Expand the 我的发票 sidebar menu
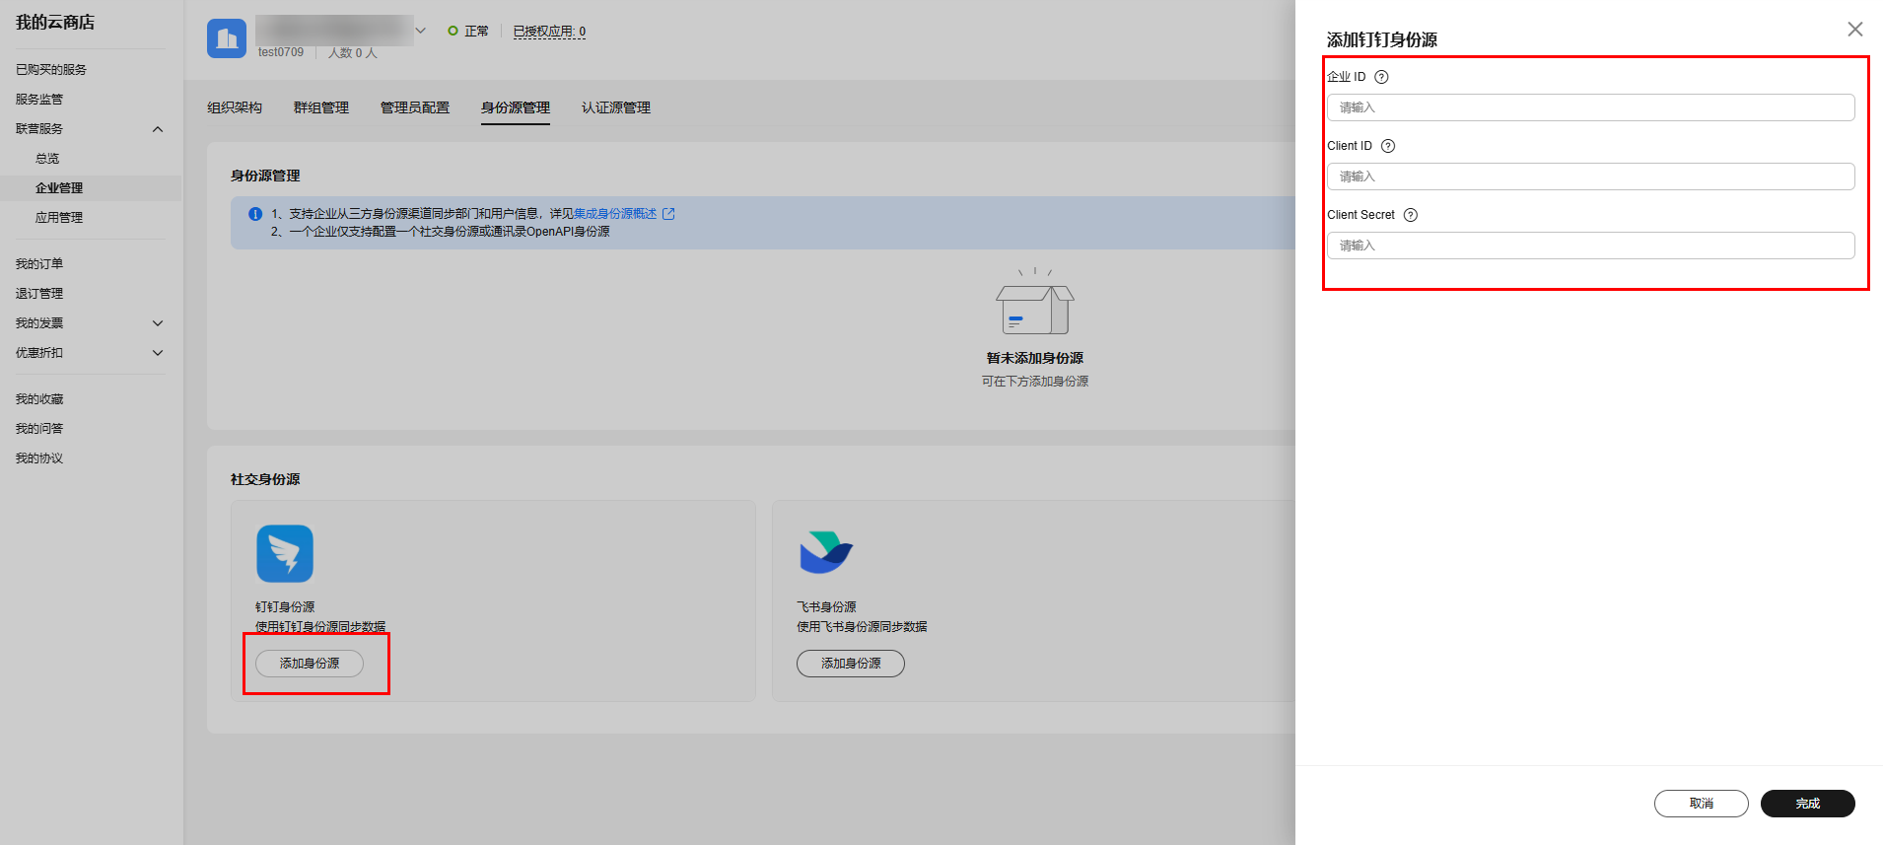 click(158, 323)
